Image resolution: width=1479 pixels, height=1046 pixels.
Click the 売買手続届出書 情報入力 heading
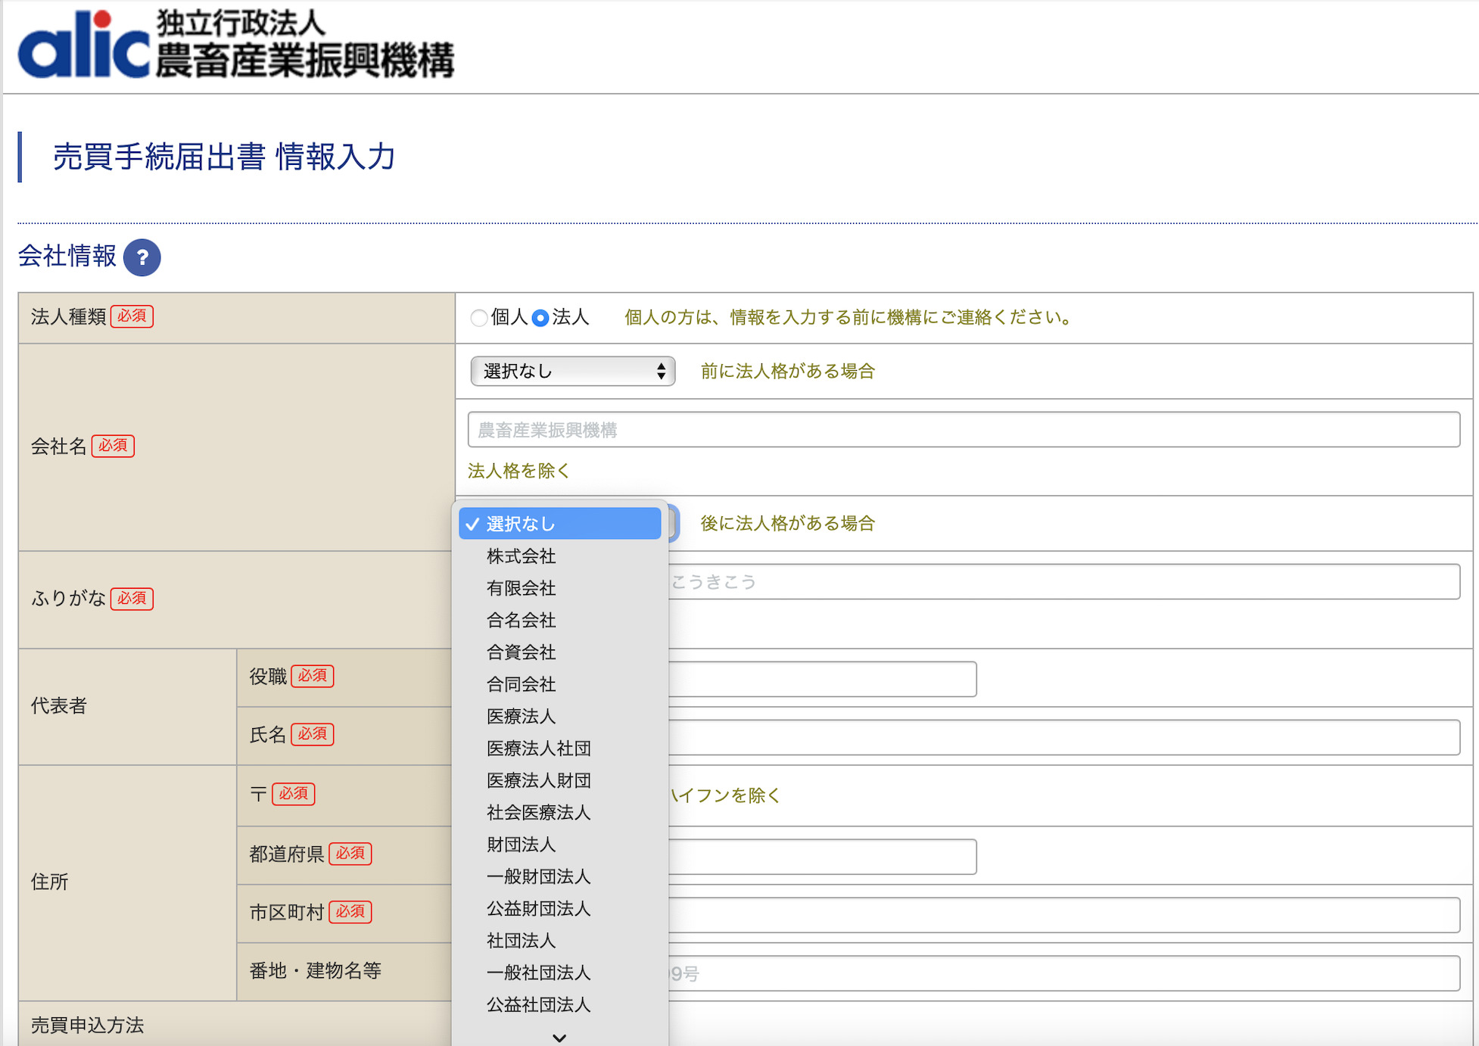(224, 157)
